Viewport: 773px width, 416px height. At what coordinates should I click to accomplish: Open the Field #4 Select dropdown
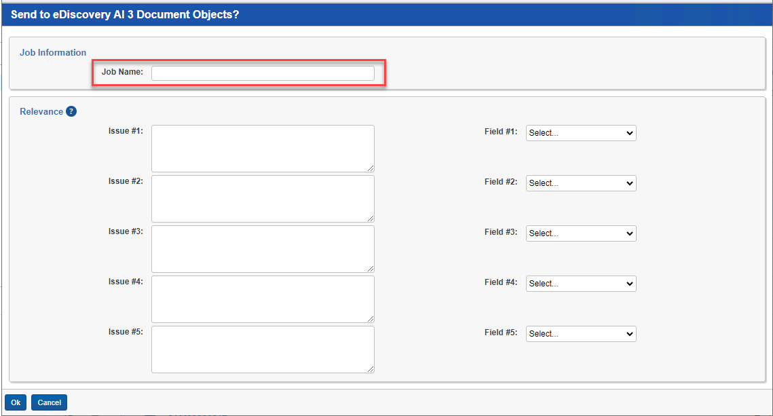coord(581,284)
